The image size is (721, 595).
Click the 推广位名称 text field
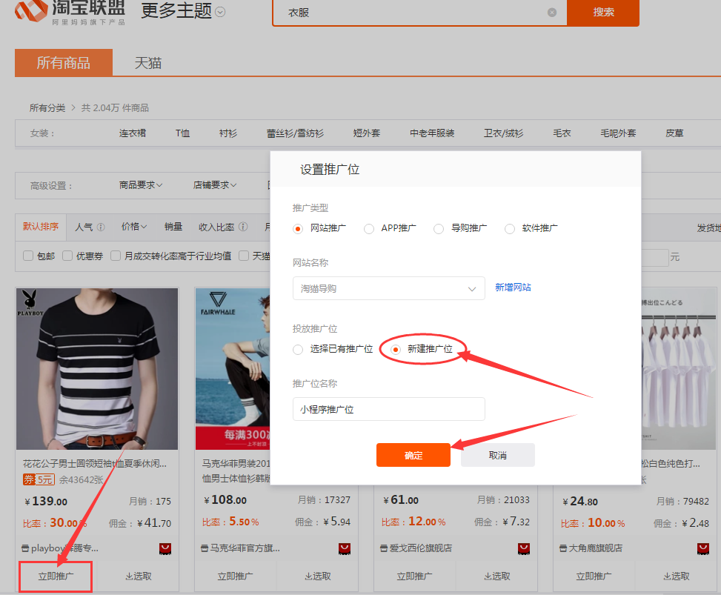coord(388,409)
